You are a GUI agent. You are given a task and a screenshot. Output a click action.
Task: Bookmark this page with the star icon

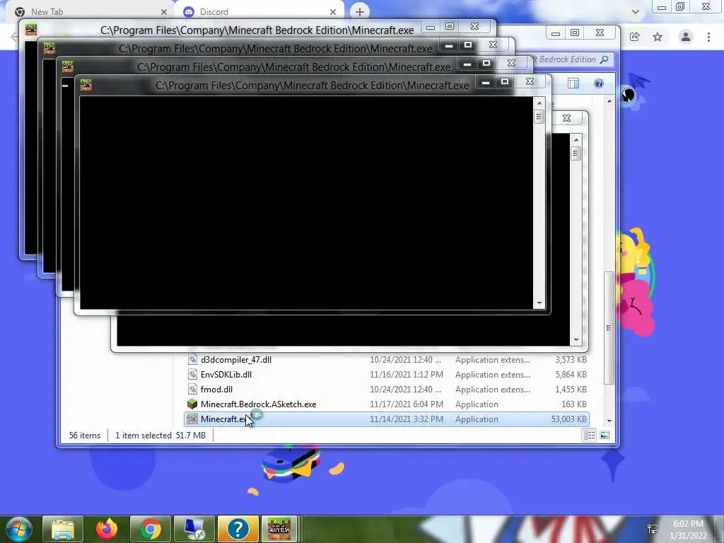point(658,37)
